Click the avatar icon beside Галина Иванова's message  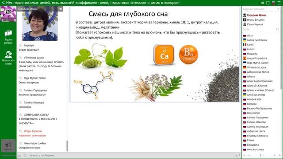point(21,102)
